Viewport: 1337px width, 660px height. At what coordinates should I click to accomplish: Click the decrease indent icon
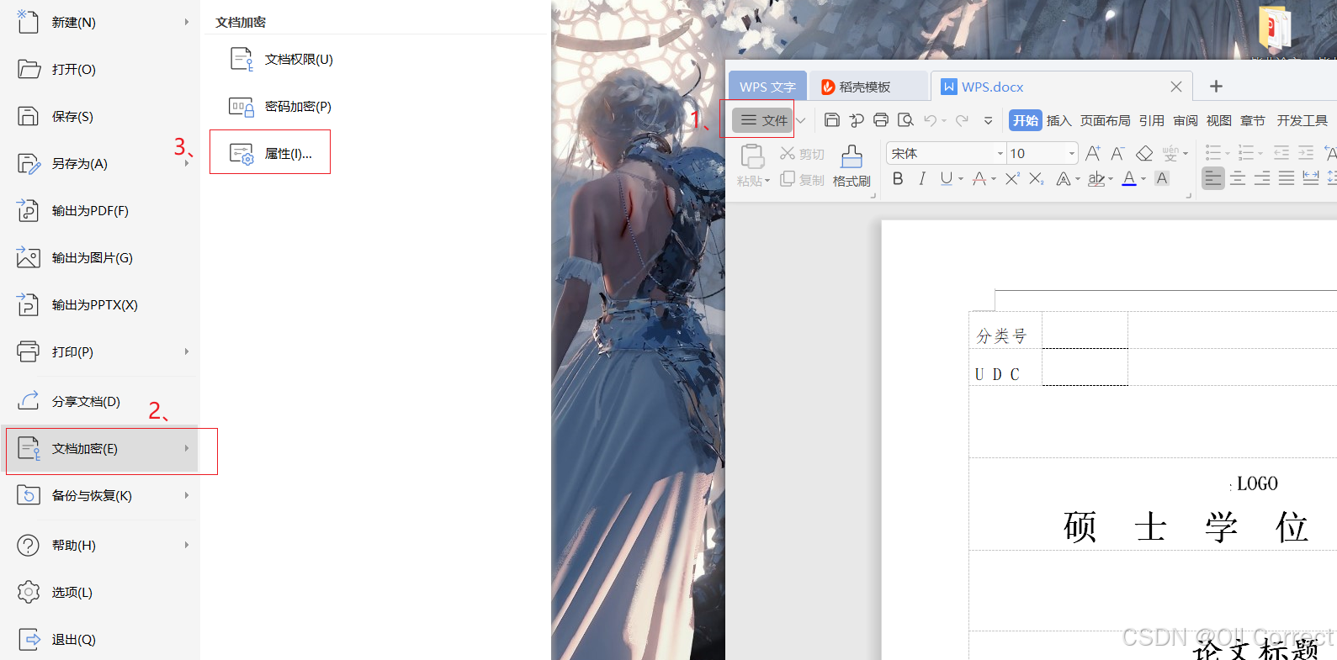coord(1281,153)
